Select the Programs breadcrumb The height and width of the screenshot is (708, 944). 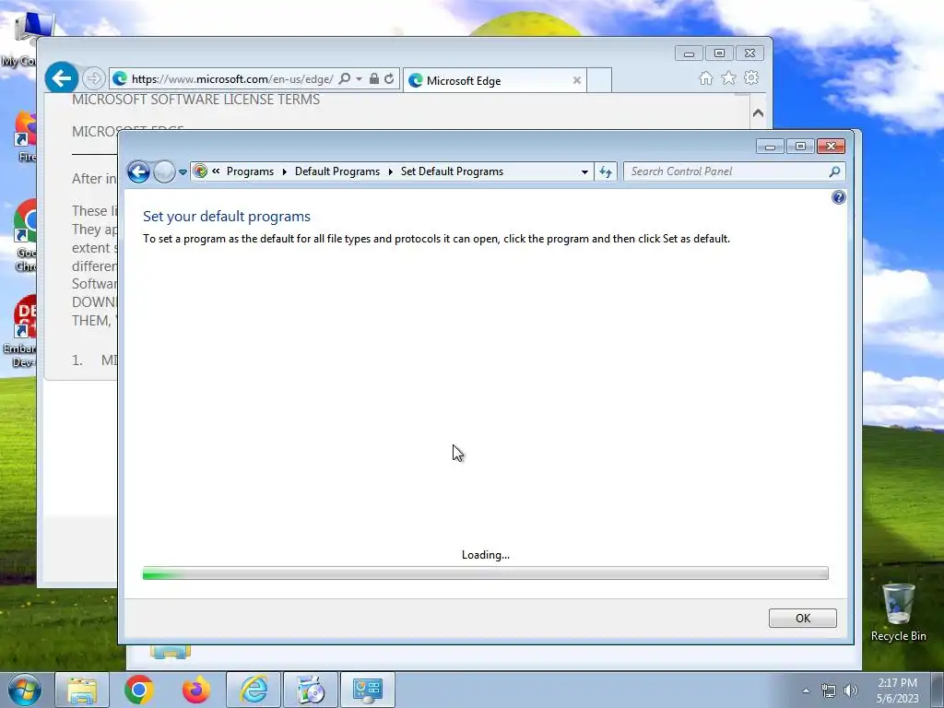pyautogui.click(x=250, y=171)
